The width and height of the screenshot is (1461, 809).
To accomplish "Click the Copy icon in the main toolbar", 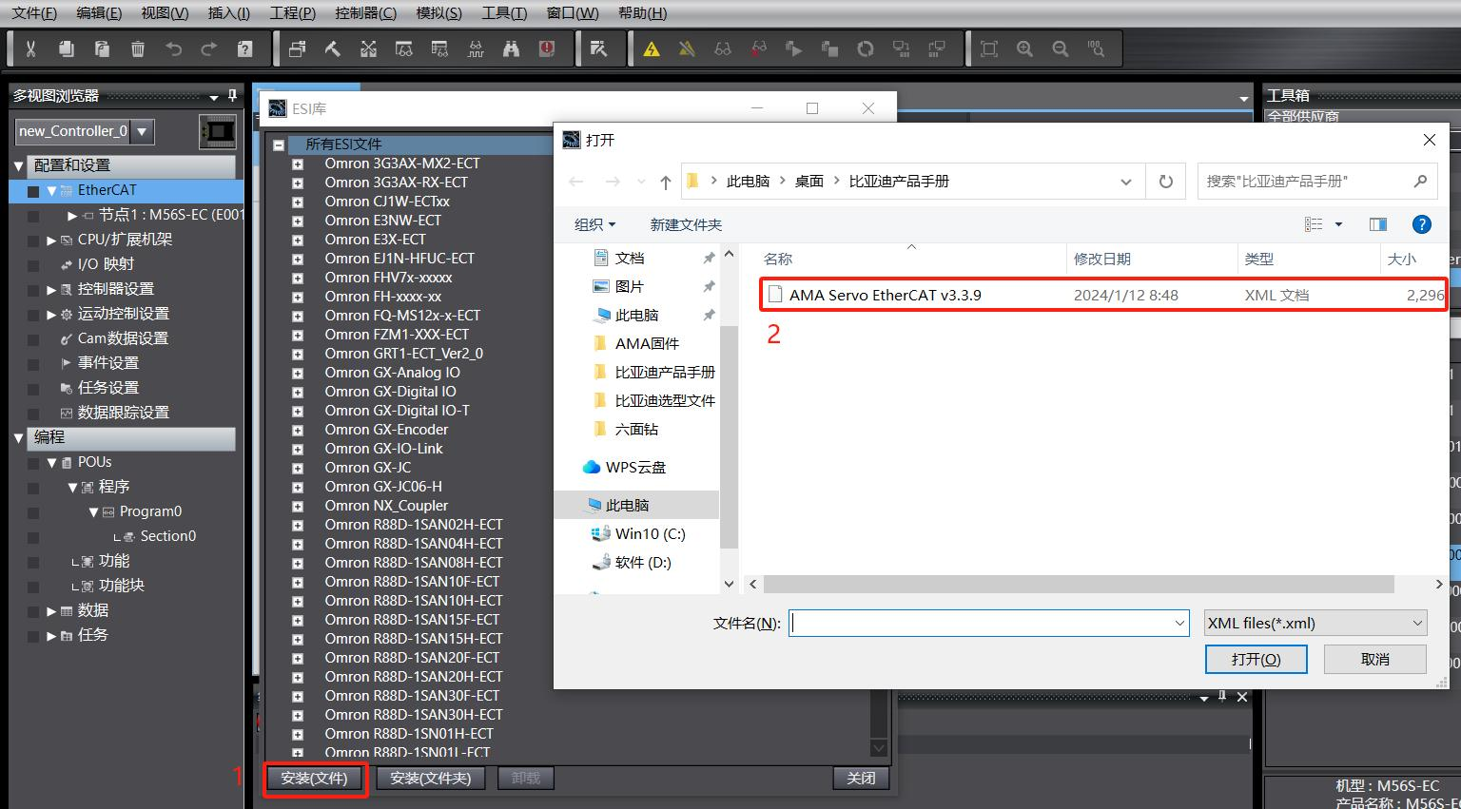I will click(x=66, y=48).
